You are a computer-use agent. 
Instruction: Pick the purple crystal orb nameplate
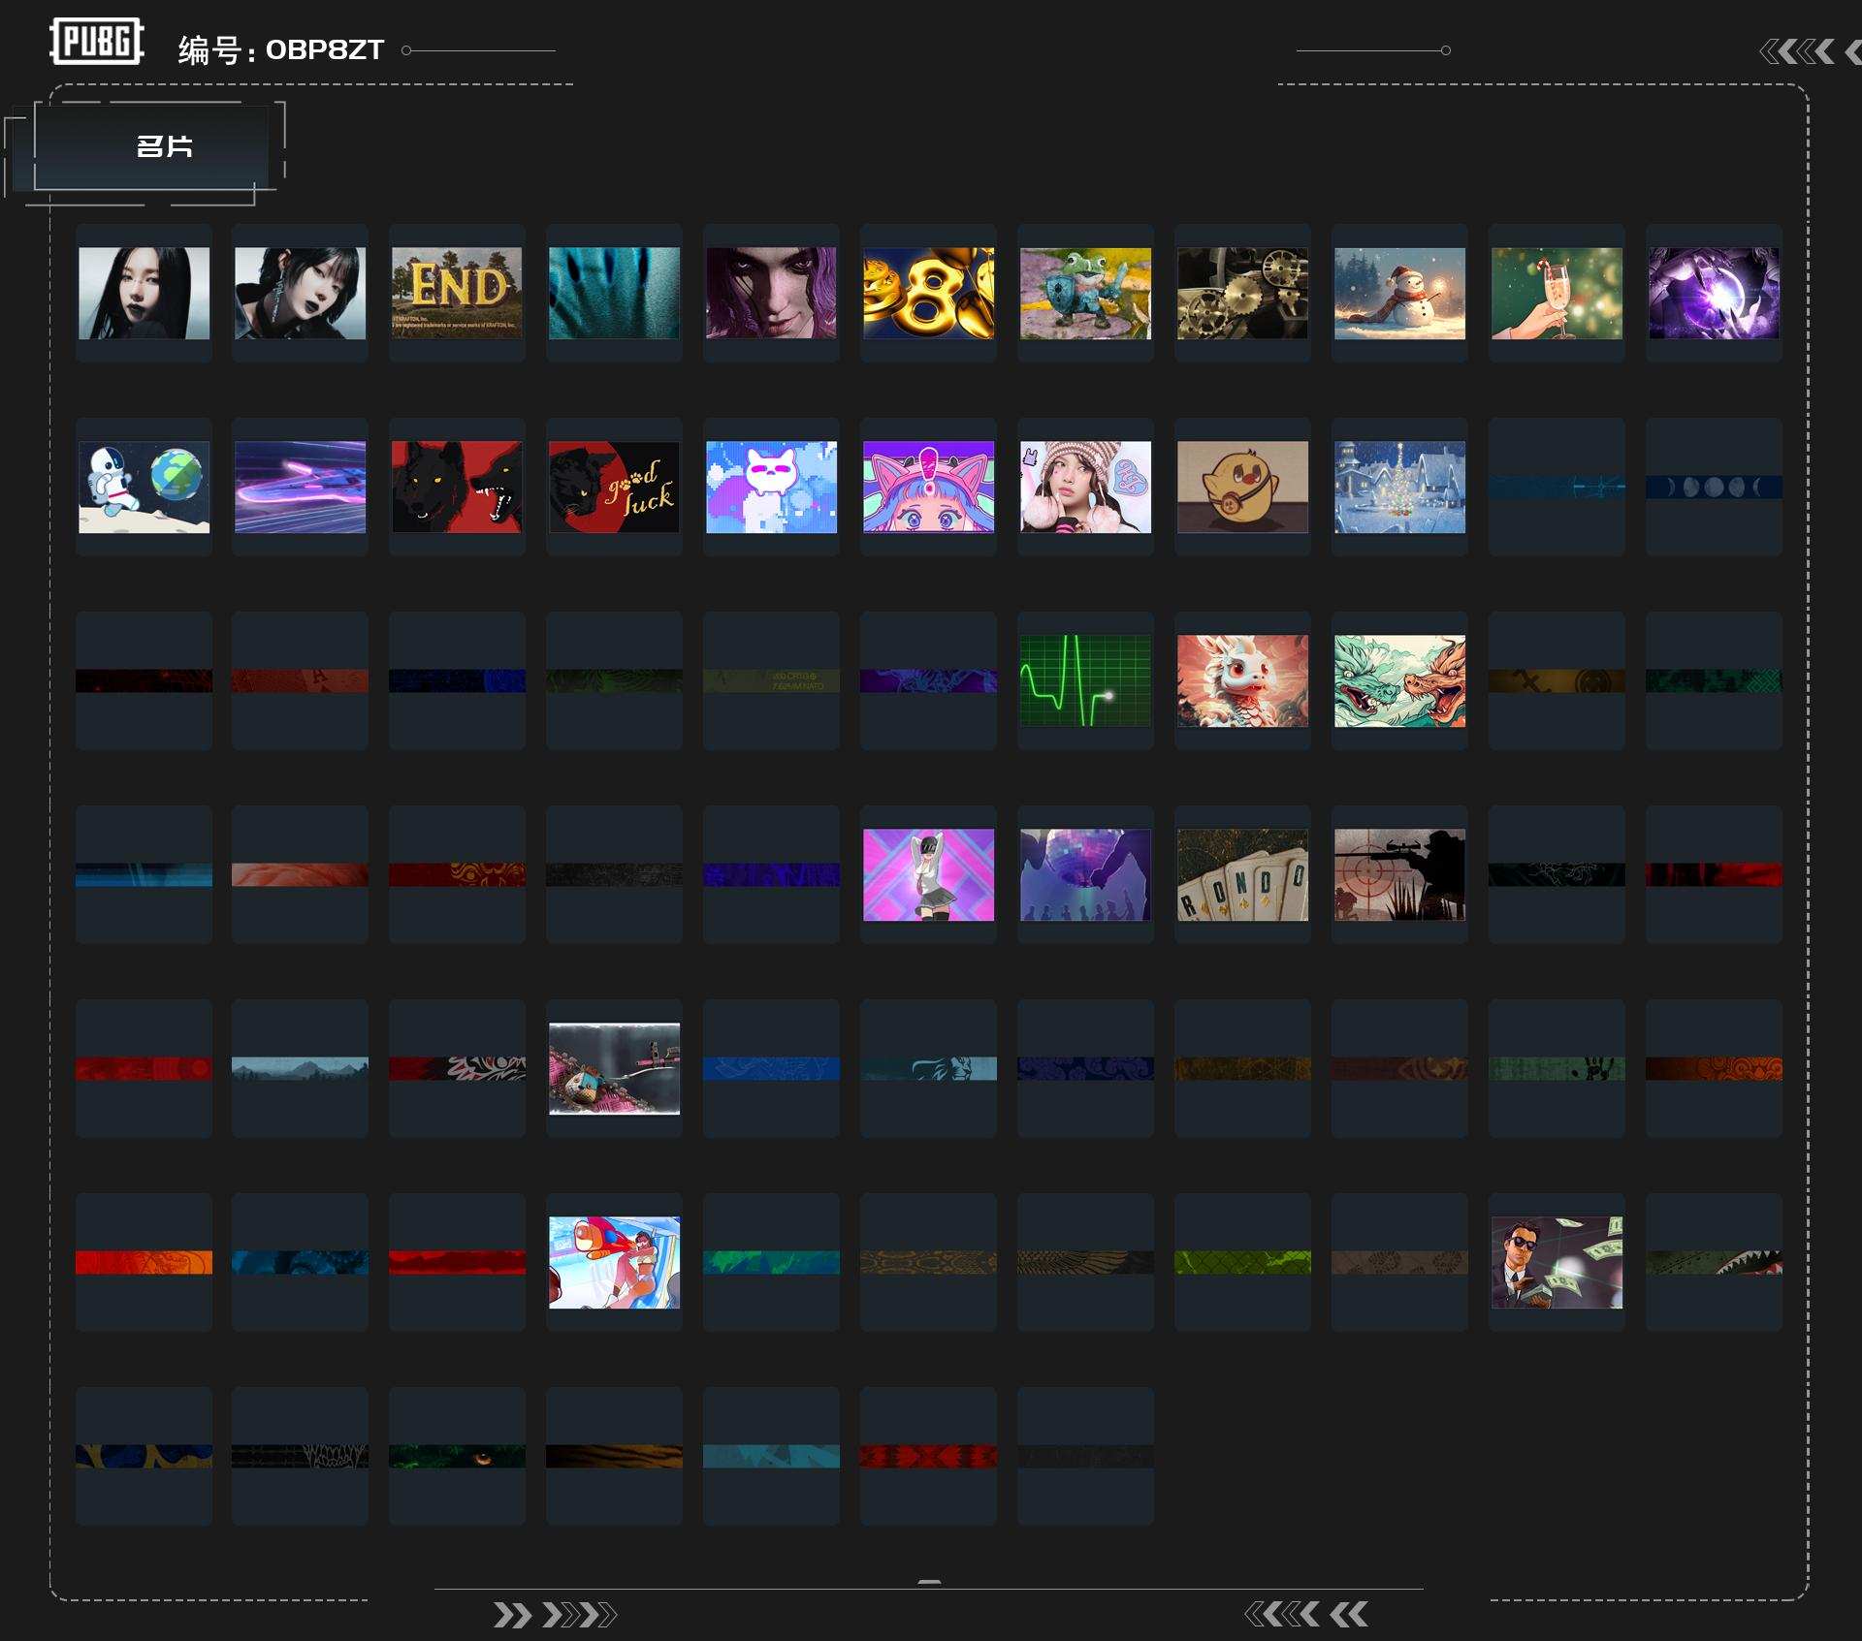(1714, 293)
